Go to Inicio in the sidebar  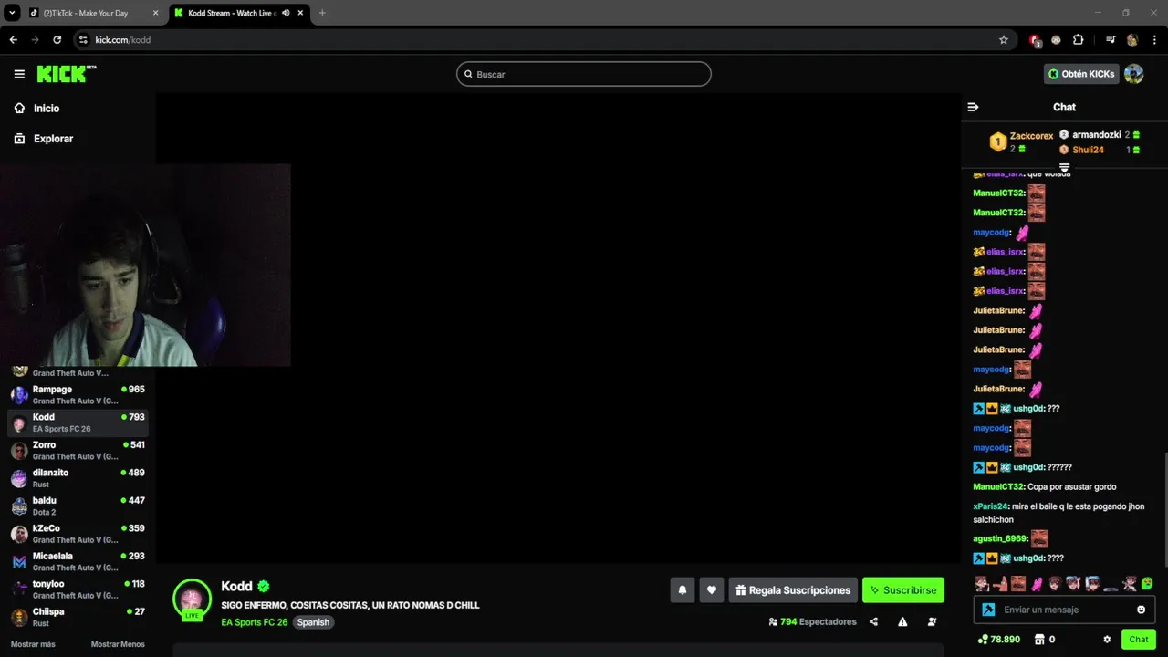coord(37,108)
